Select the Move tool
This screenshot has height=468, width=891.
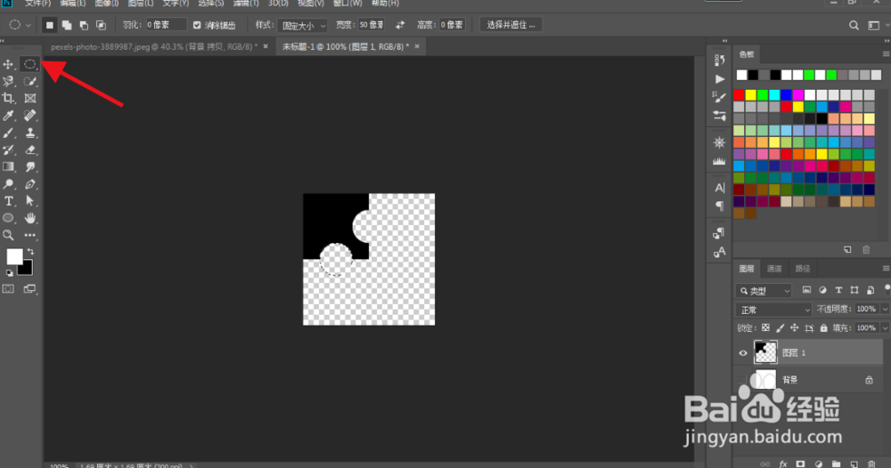pos(9,64)
